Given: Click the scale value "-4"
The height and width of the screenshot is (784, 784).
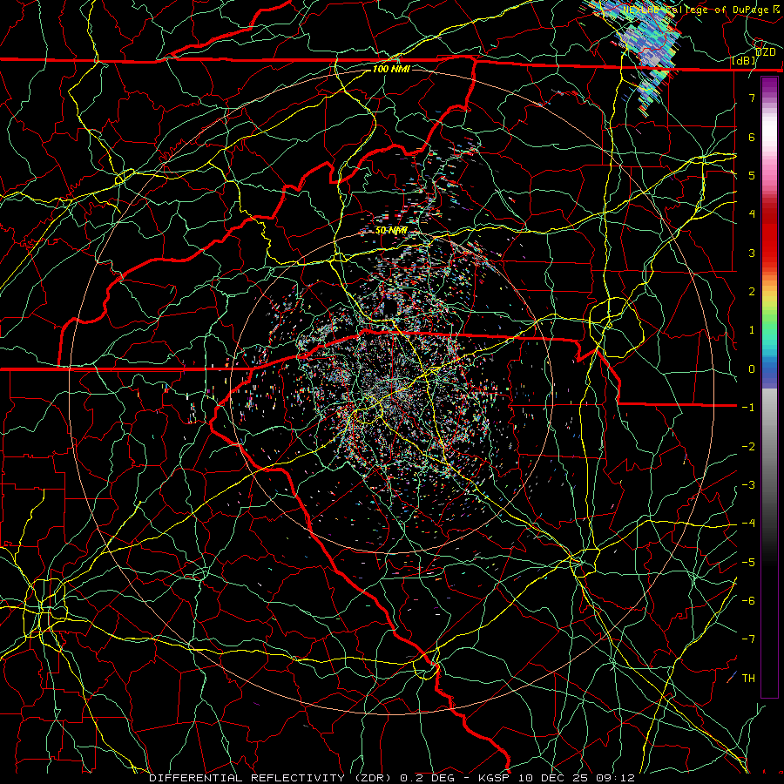Looking at the screenshot, I should click(748, 524).
